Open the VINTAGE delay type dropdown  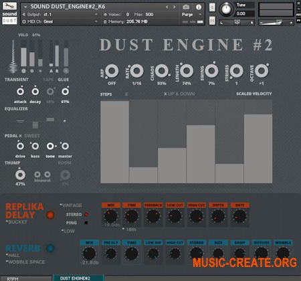pos(71,205)
